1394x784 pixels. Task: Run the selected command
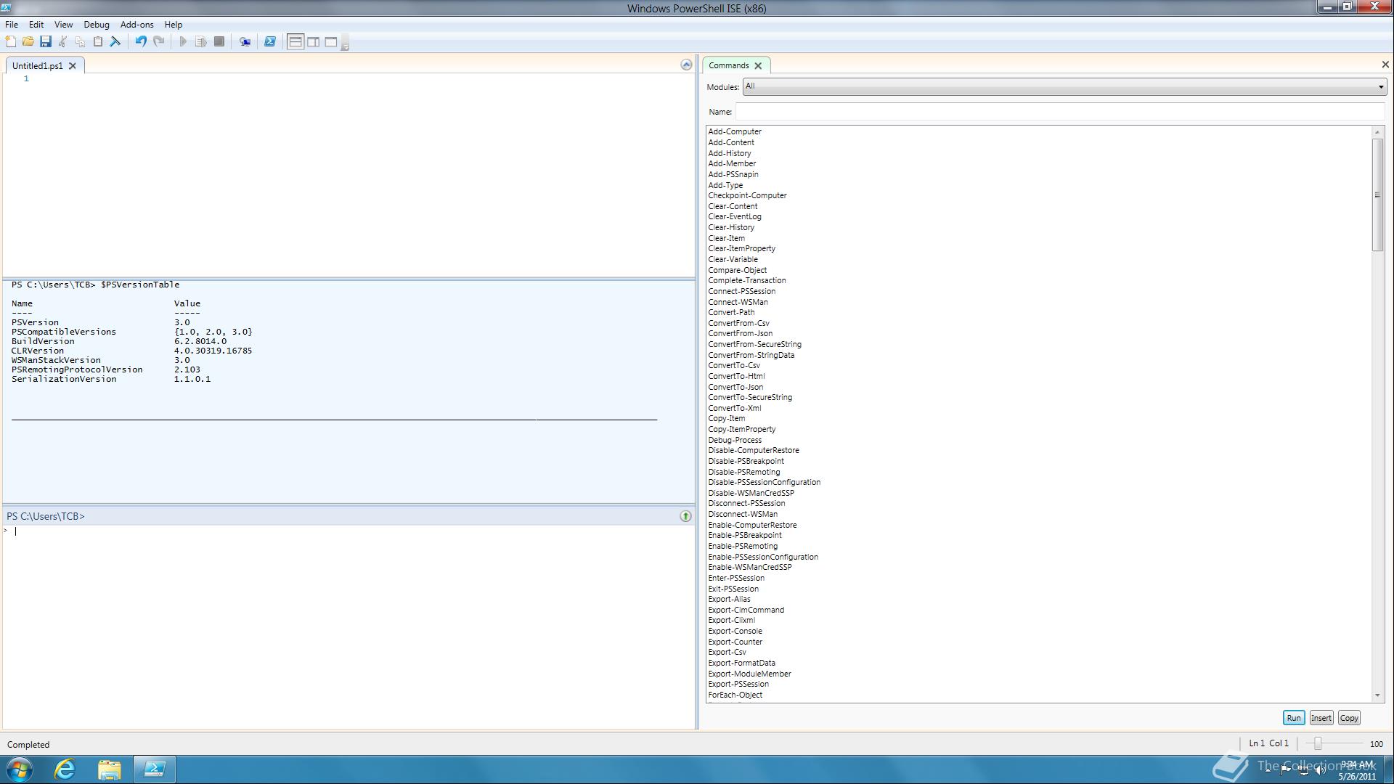[1293, 718]
